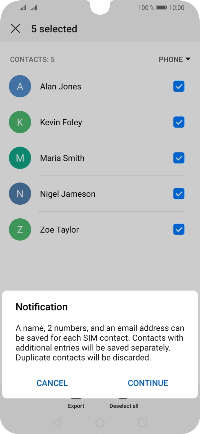Tap Kevin Foley avatar icon
Screen dimensions: 200x434
(20, 122)
